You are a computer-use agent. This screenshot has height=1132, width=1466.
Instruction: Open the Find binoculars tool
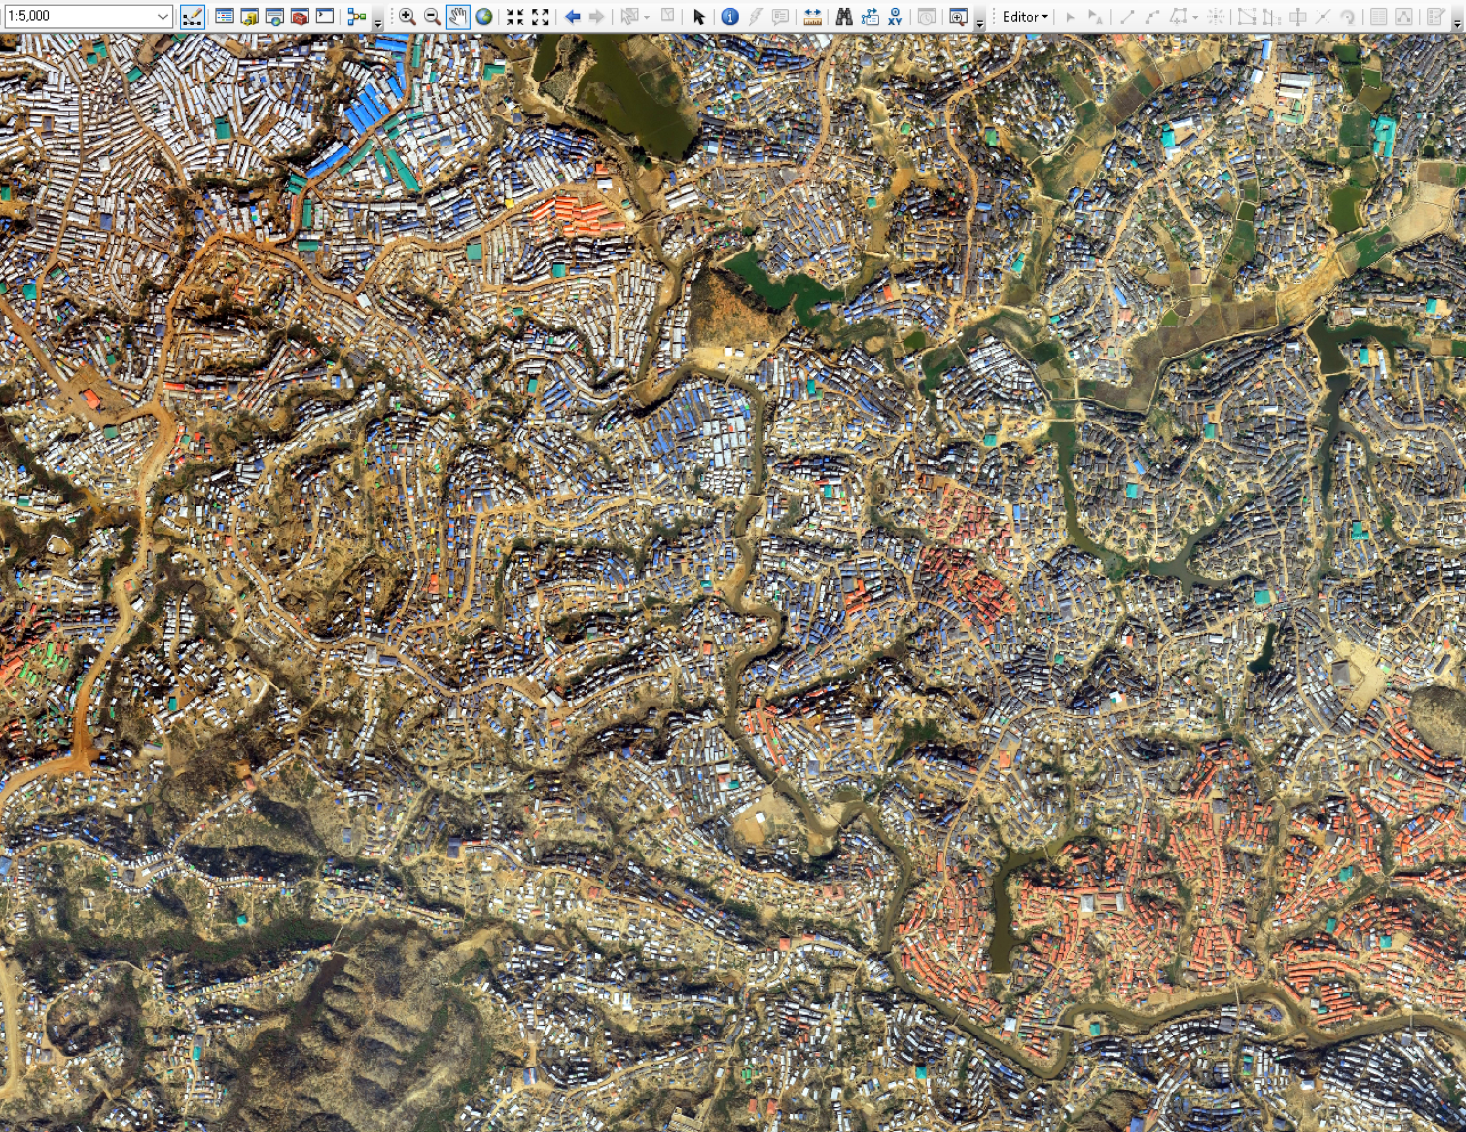click(844, 17)
